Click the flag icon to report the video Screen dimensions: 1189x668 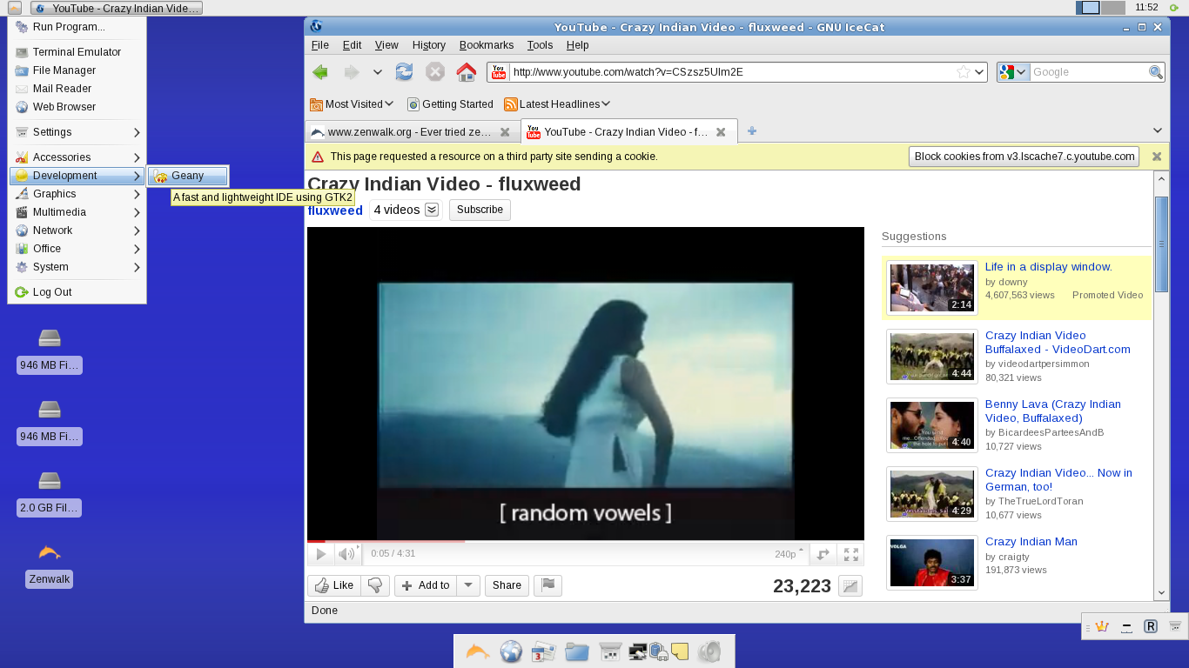(x=547, y=585)
